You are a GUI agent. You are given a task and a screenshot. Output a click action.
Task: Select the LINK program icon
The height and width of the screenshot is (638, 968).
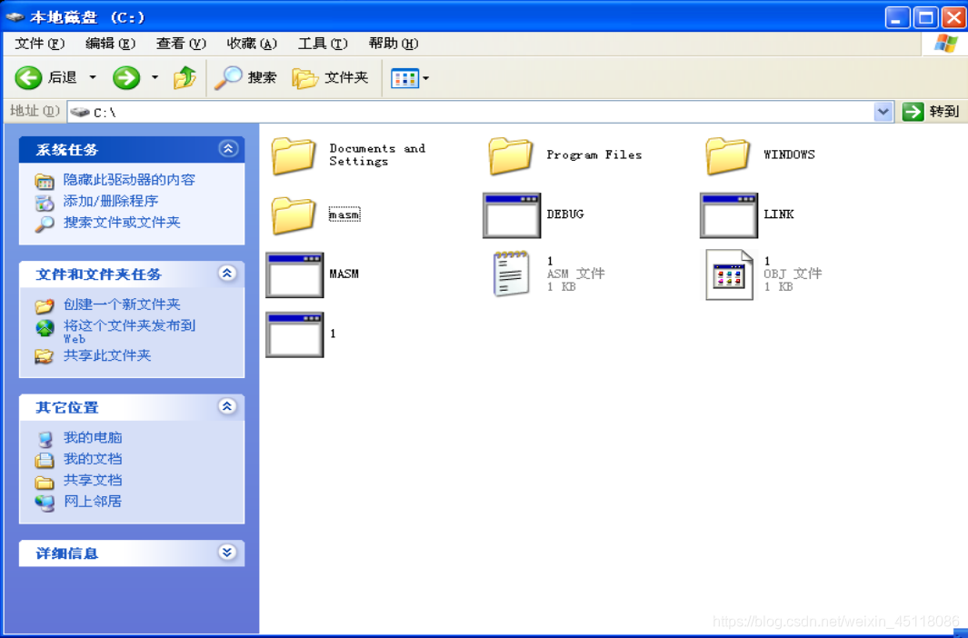click(729, 215)
